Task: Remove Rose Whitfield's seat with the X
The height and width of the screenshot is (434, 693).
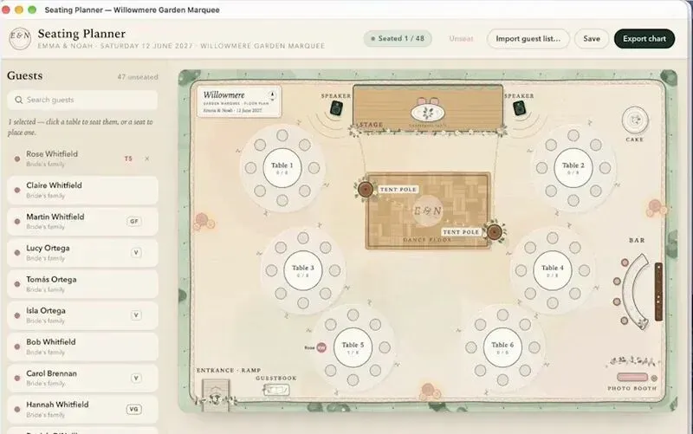Action: (x=147, y=159)
